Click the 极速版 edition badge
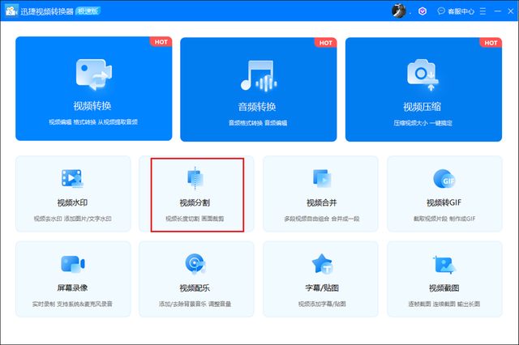 pos(105,11)
